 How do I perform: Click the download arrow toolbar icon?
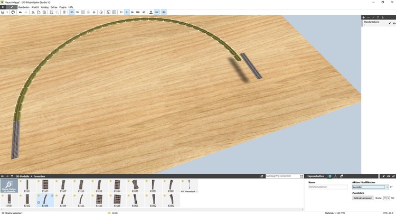click(x=151, y=12)
